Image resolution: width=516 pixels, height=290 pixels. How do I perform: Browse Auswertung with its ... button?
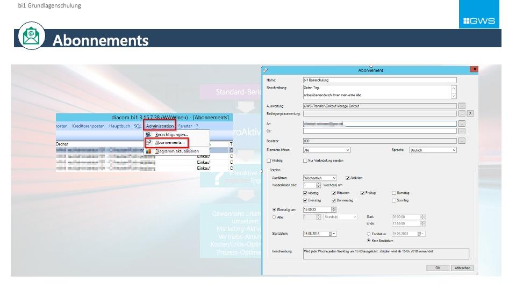[x=462, y=106]
